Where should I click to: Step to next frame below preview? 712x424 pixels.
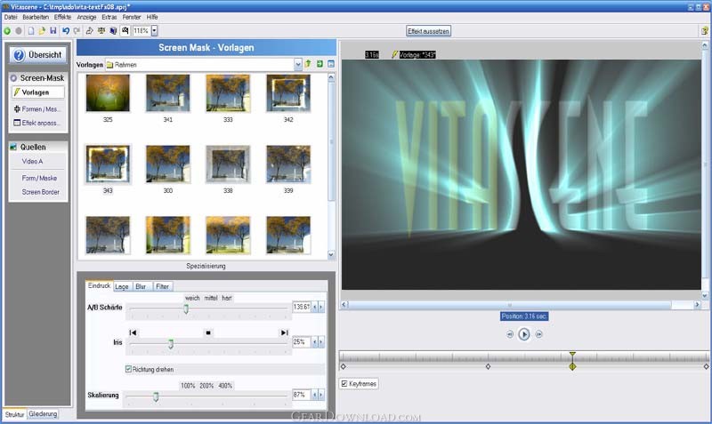538,334
